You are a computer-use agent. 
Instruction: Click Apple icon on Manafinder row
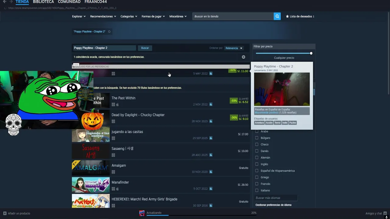pos(118,189)
